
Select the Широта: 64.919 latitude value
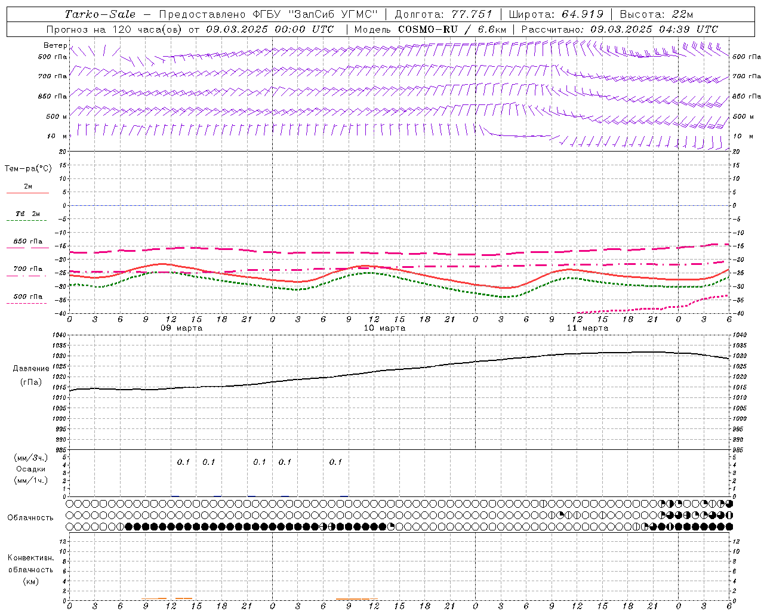556,14
